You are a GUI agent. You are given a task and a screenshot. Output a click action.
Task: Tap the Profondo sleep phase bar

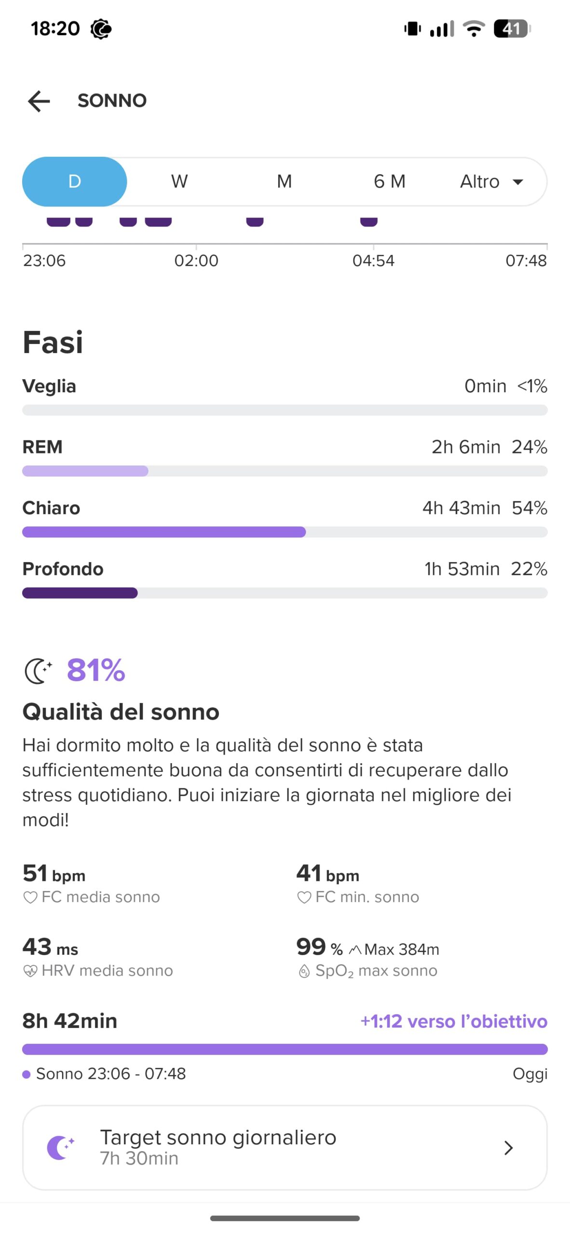tap(285, 593)
